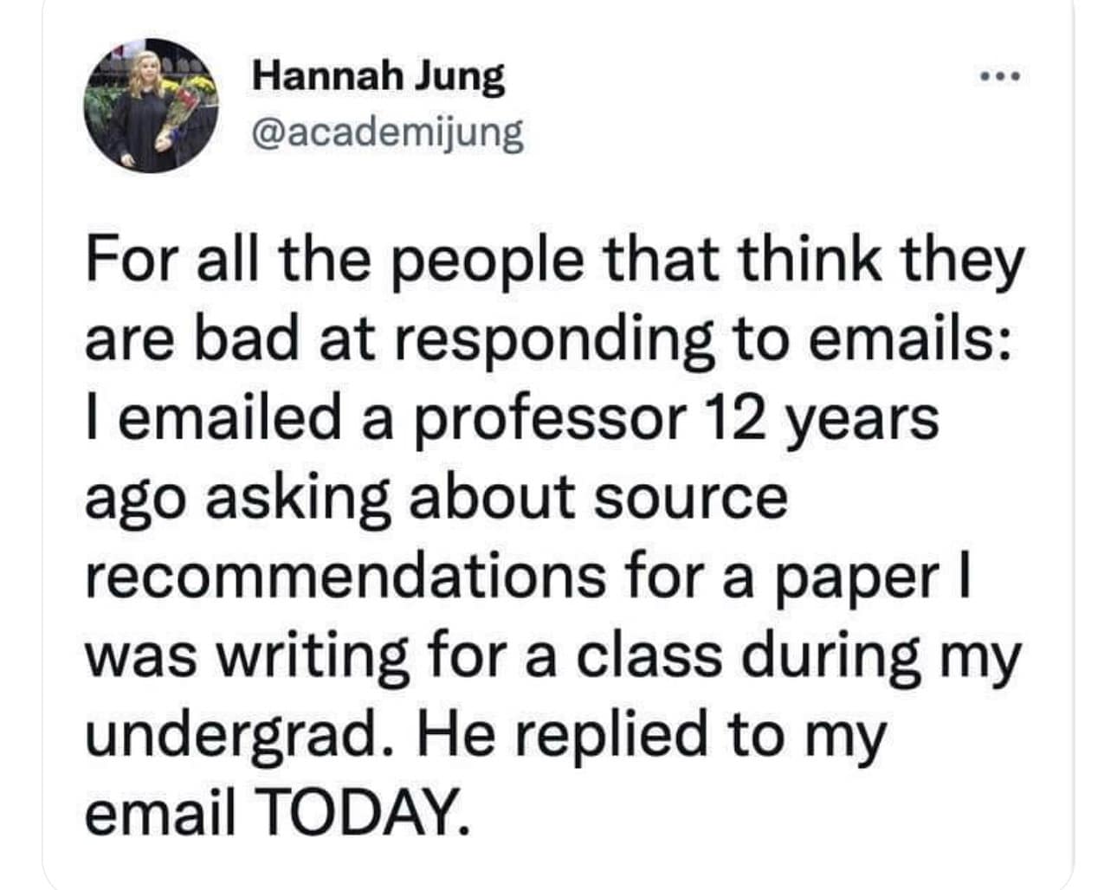Click Hannah Jung's bolded name label
The width and height of the screenshot is (1117, 890).
pos(381,76)
